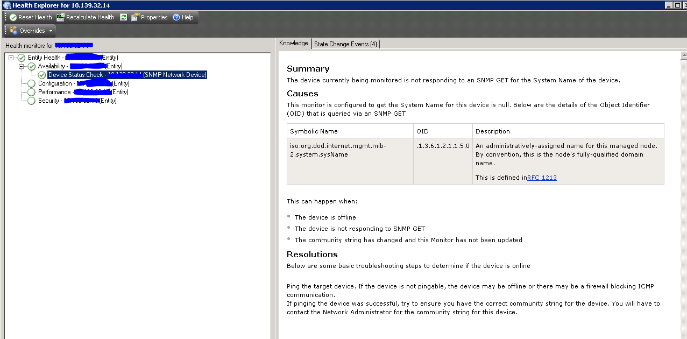Open Properties from the toolbar
Image resolution: width=687 pixels, height=339 pixels.
pyautogui.click(x=150, y=17)
